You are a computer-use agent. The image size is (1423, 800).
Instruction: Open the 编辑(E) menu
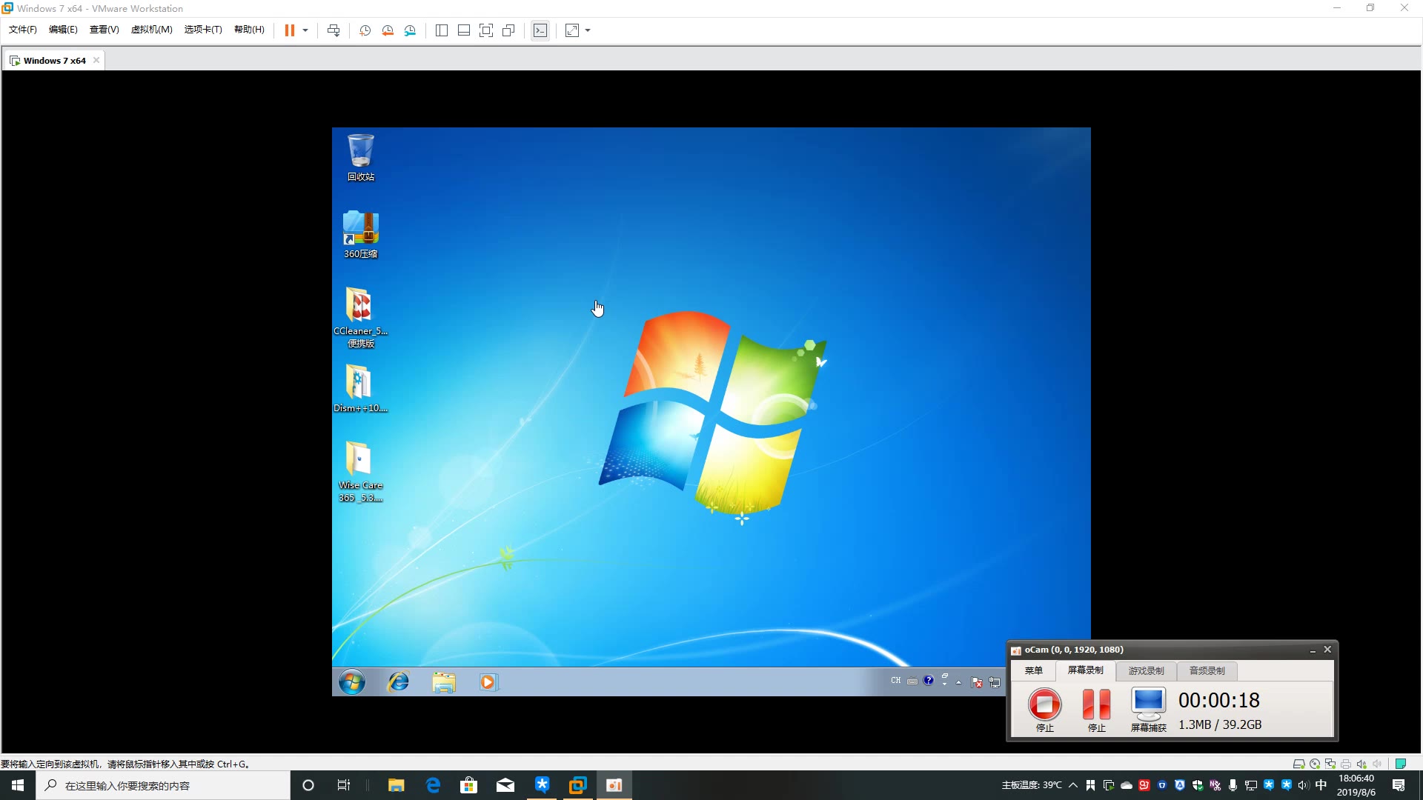63,30
